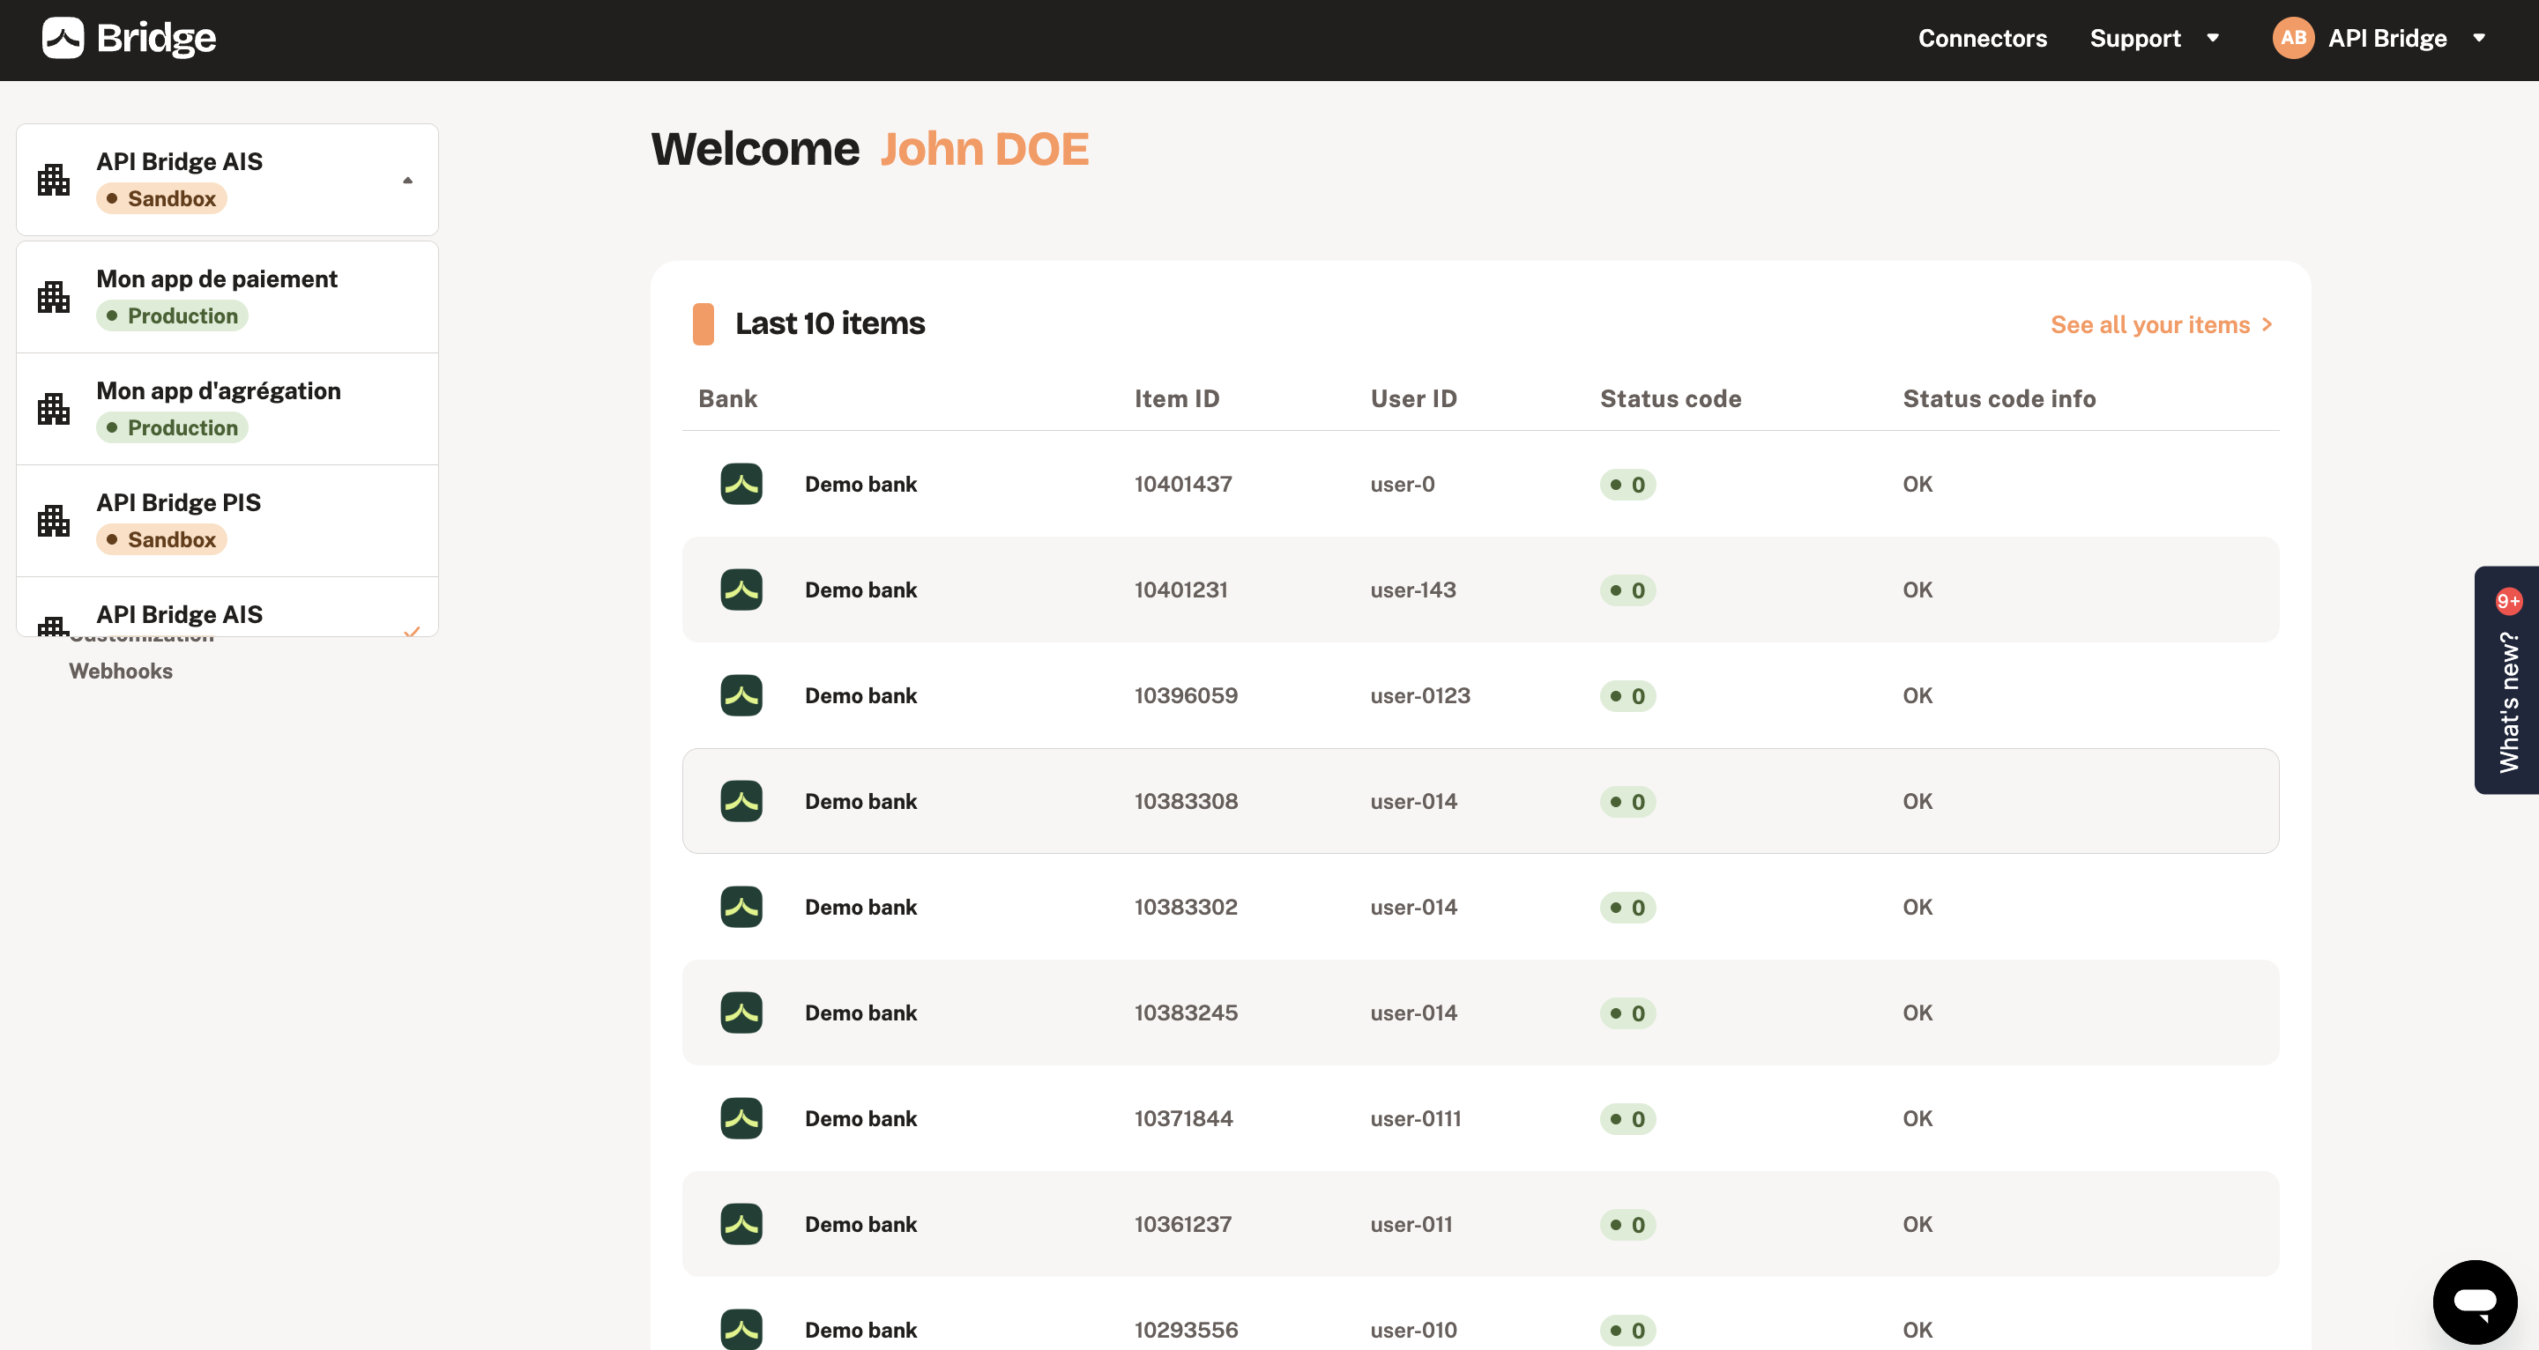The width and height of the screenshot is (2539, 1350).
Task: Expand the account dropdown arrow
Action: point(2478,39)
